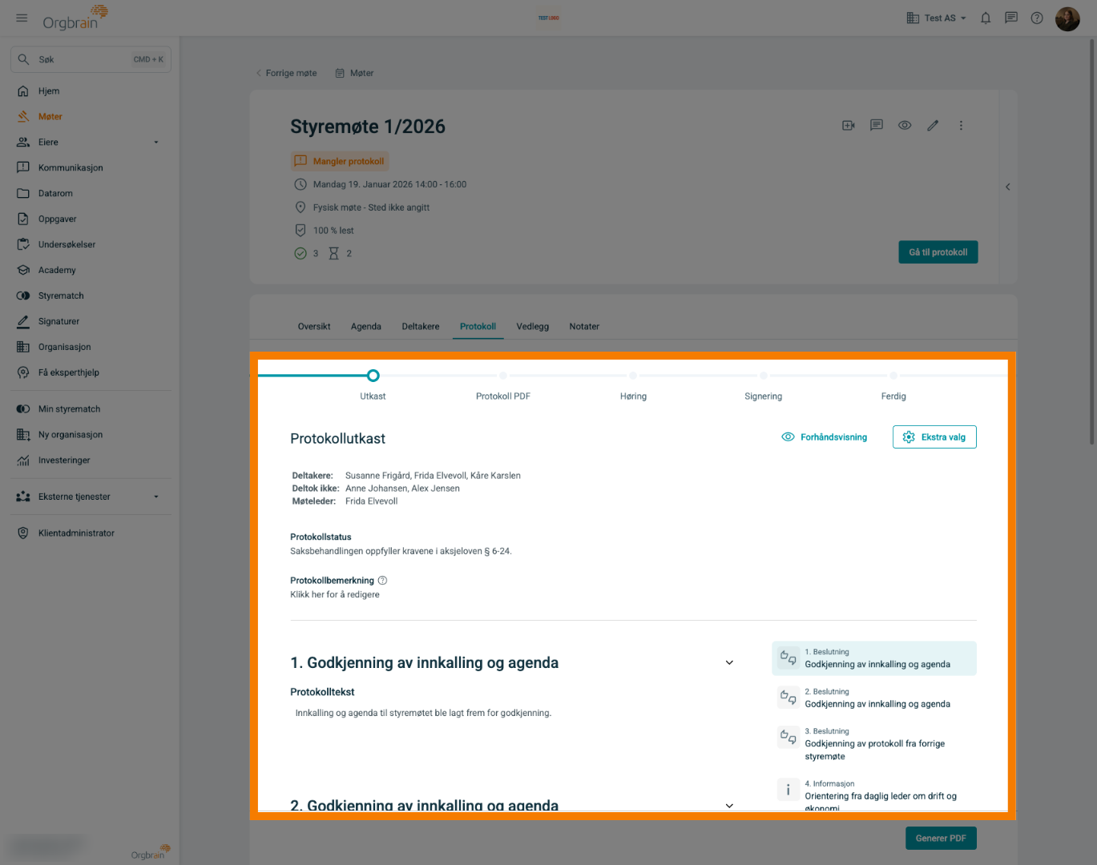
Task: Click the Orgbrain logo in the header
Action: pyautogui.click(x=75, y=18)
